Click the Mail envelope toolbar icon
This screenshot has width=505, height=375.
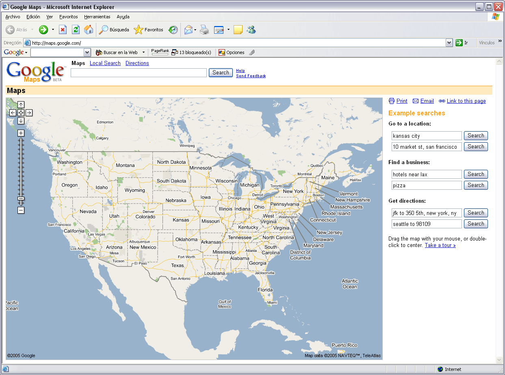(188, 30)
